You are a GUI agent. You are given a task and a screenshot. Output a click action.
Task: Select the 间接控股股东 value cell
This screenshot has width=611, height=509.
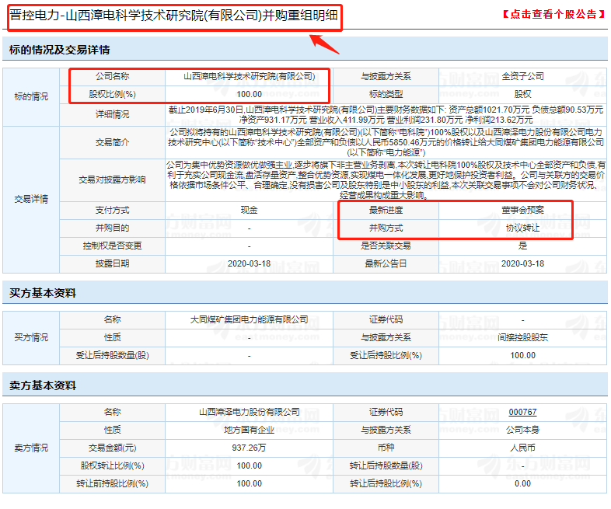[x=523, y=337]
